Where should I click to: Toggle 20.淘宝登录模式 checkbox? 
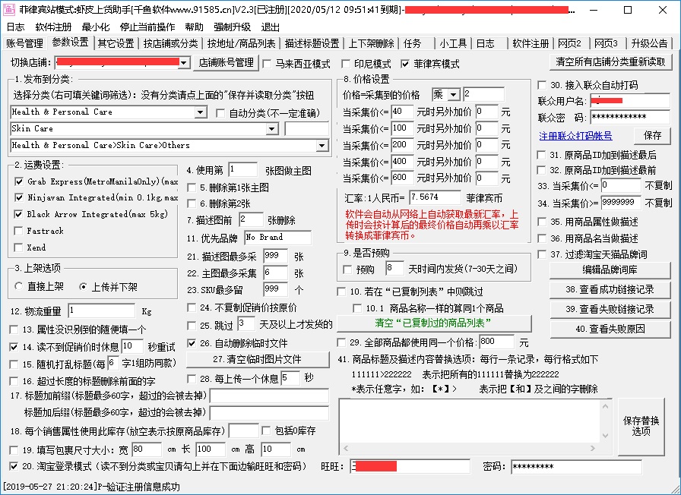pos(14,466)
